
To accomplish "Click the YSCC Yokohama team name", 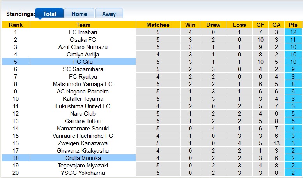I will click(83, 173).
